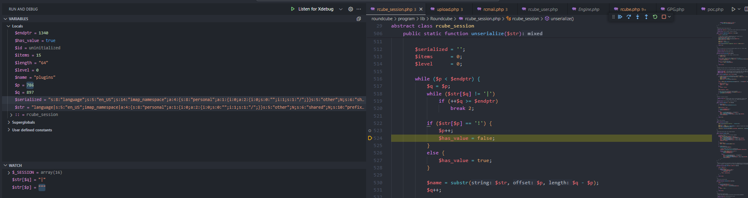
Task: Click the code minimap to jump
Action: [729, 101]
